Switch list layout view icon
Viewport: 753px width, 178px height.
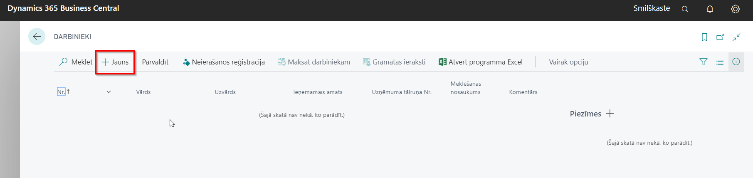(x=720, y=62)
